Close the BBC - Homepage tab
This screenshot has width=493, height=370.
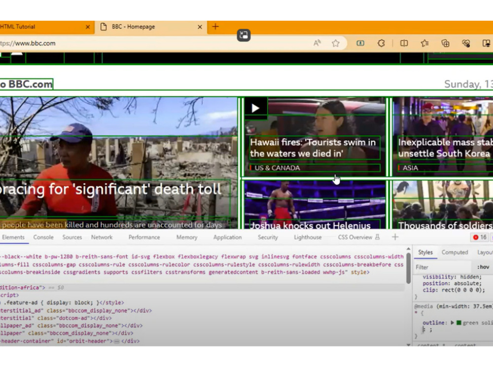click(x=200, y=27)
